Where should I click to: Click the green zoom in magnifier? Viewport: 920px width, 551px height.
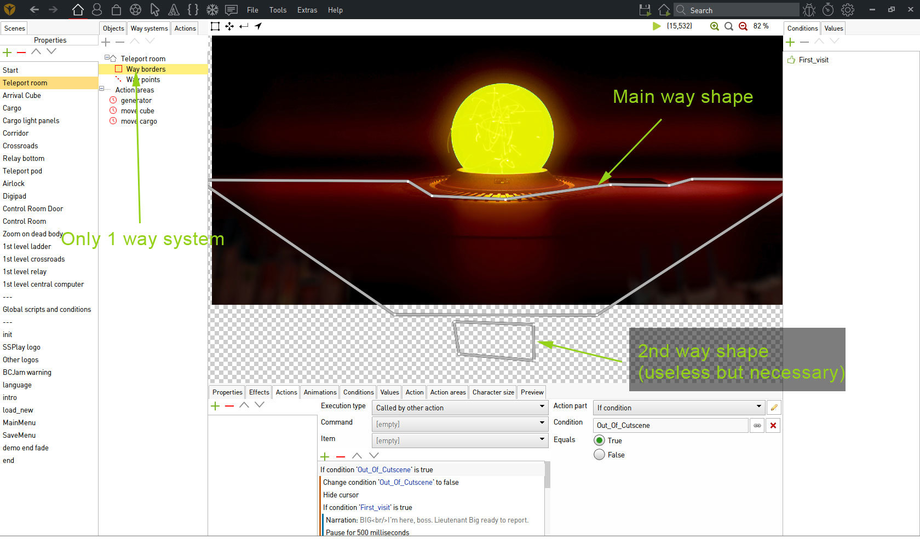pos(714,26)
